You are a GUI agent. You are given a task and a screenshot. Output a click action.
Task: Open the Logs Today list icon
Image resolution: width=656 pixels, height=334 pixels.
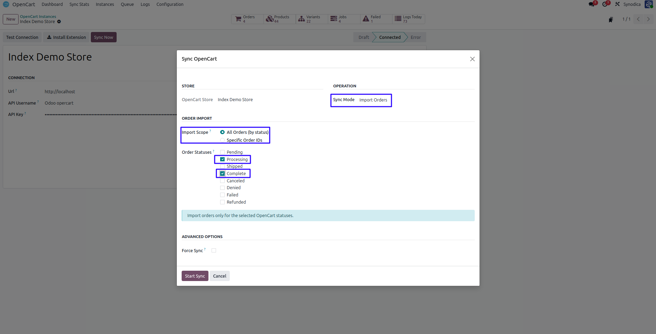click(398, 19)
